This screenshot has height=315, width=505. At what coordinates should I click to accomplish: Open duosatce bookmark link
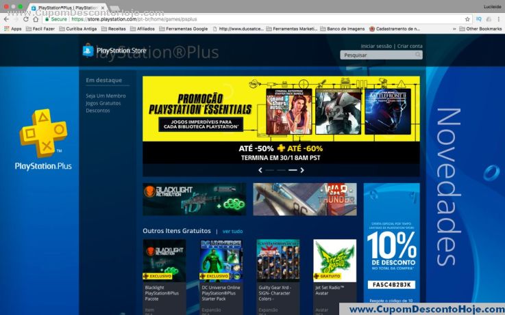click(x=238, y=29)
